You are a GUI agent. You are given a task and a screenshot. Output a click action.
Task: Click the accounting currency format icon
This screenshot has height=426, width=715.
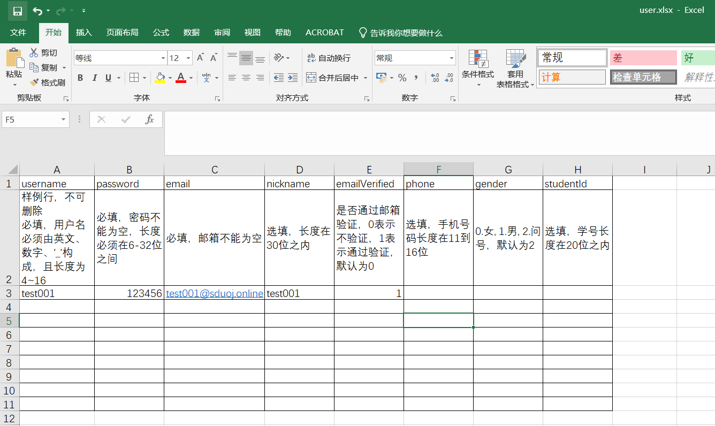click(381, 78)
